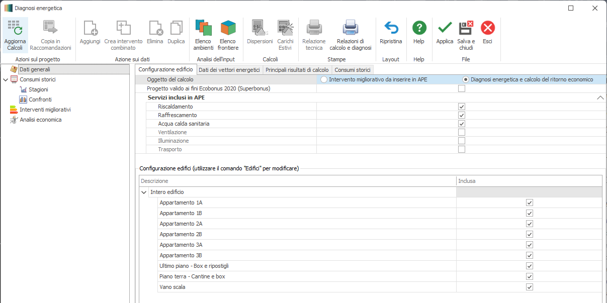The height and width of the screenshot is (303, 607).
Task: Click the Applica green checkmark
Action: click(445, 28)
